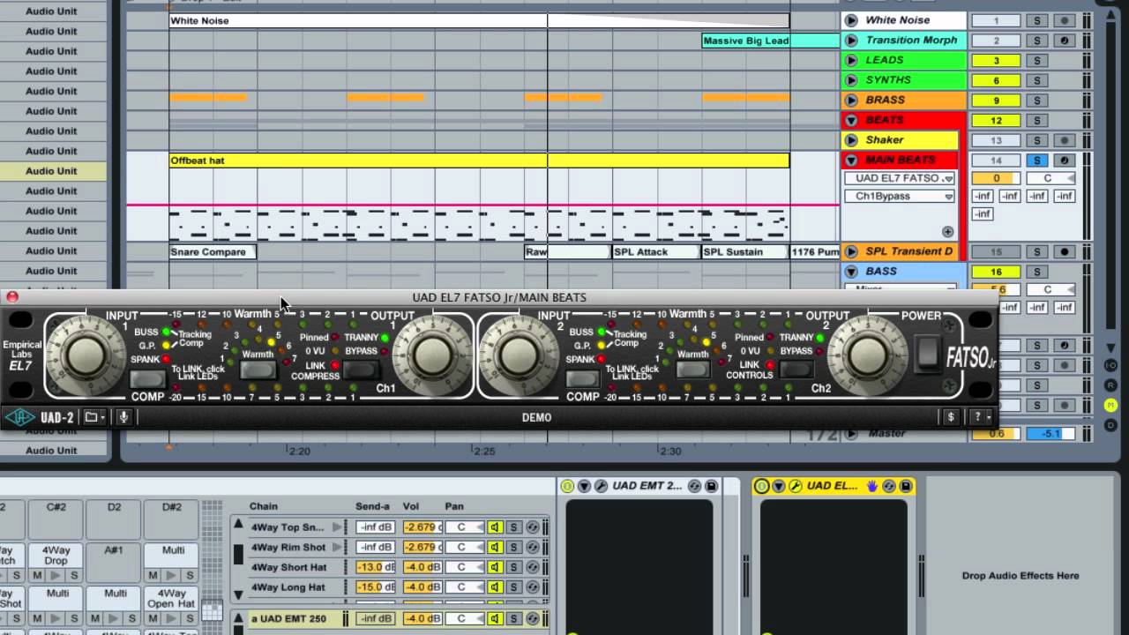Toggle UAD EL device activator
Image resolution: width=1129 pixels, height=635 pixels.
click(x=761, y=486)
